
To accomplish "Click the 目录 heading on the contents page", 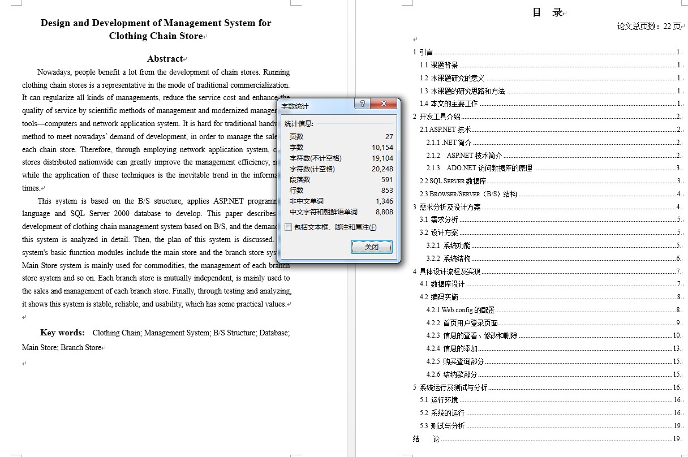I will pyautogui.click(x=548, y=12).
